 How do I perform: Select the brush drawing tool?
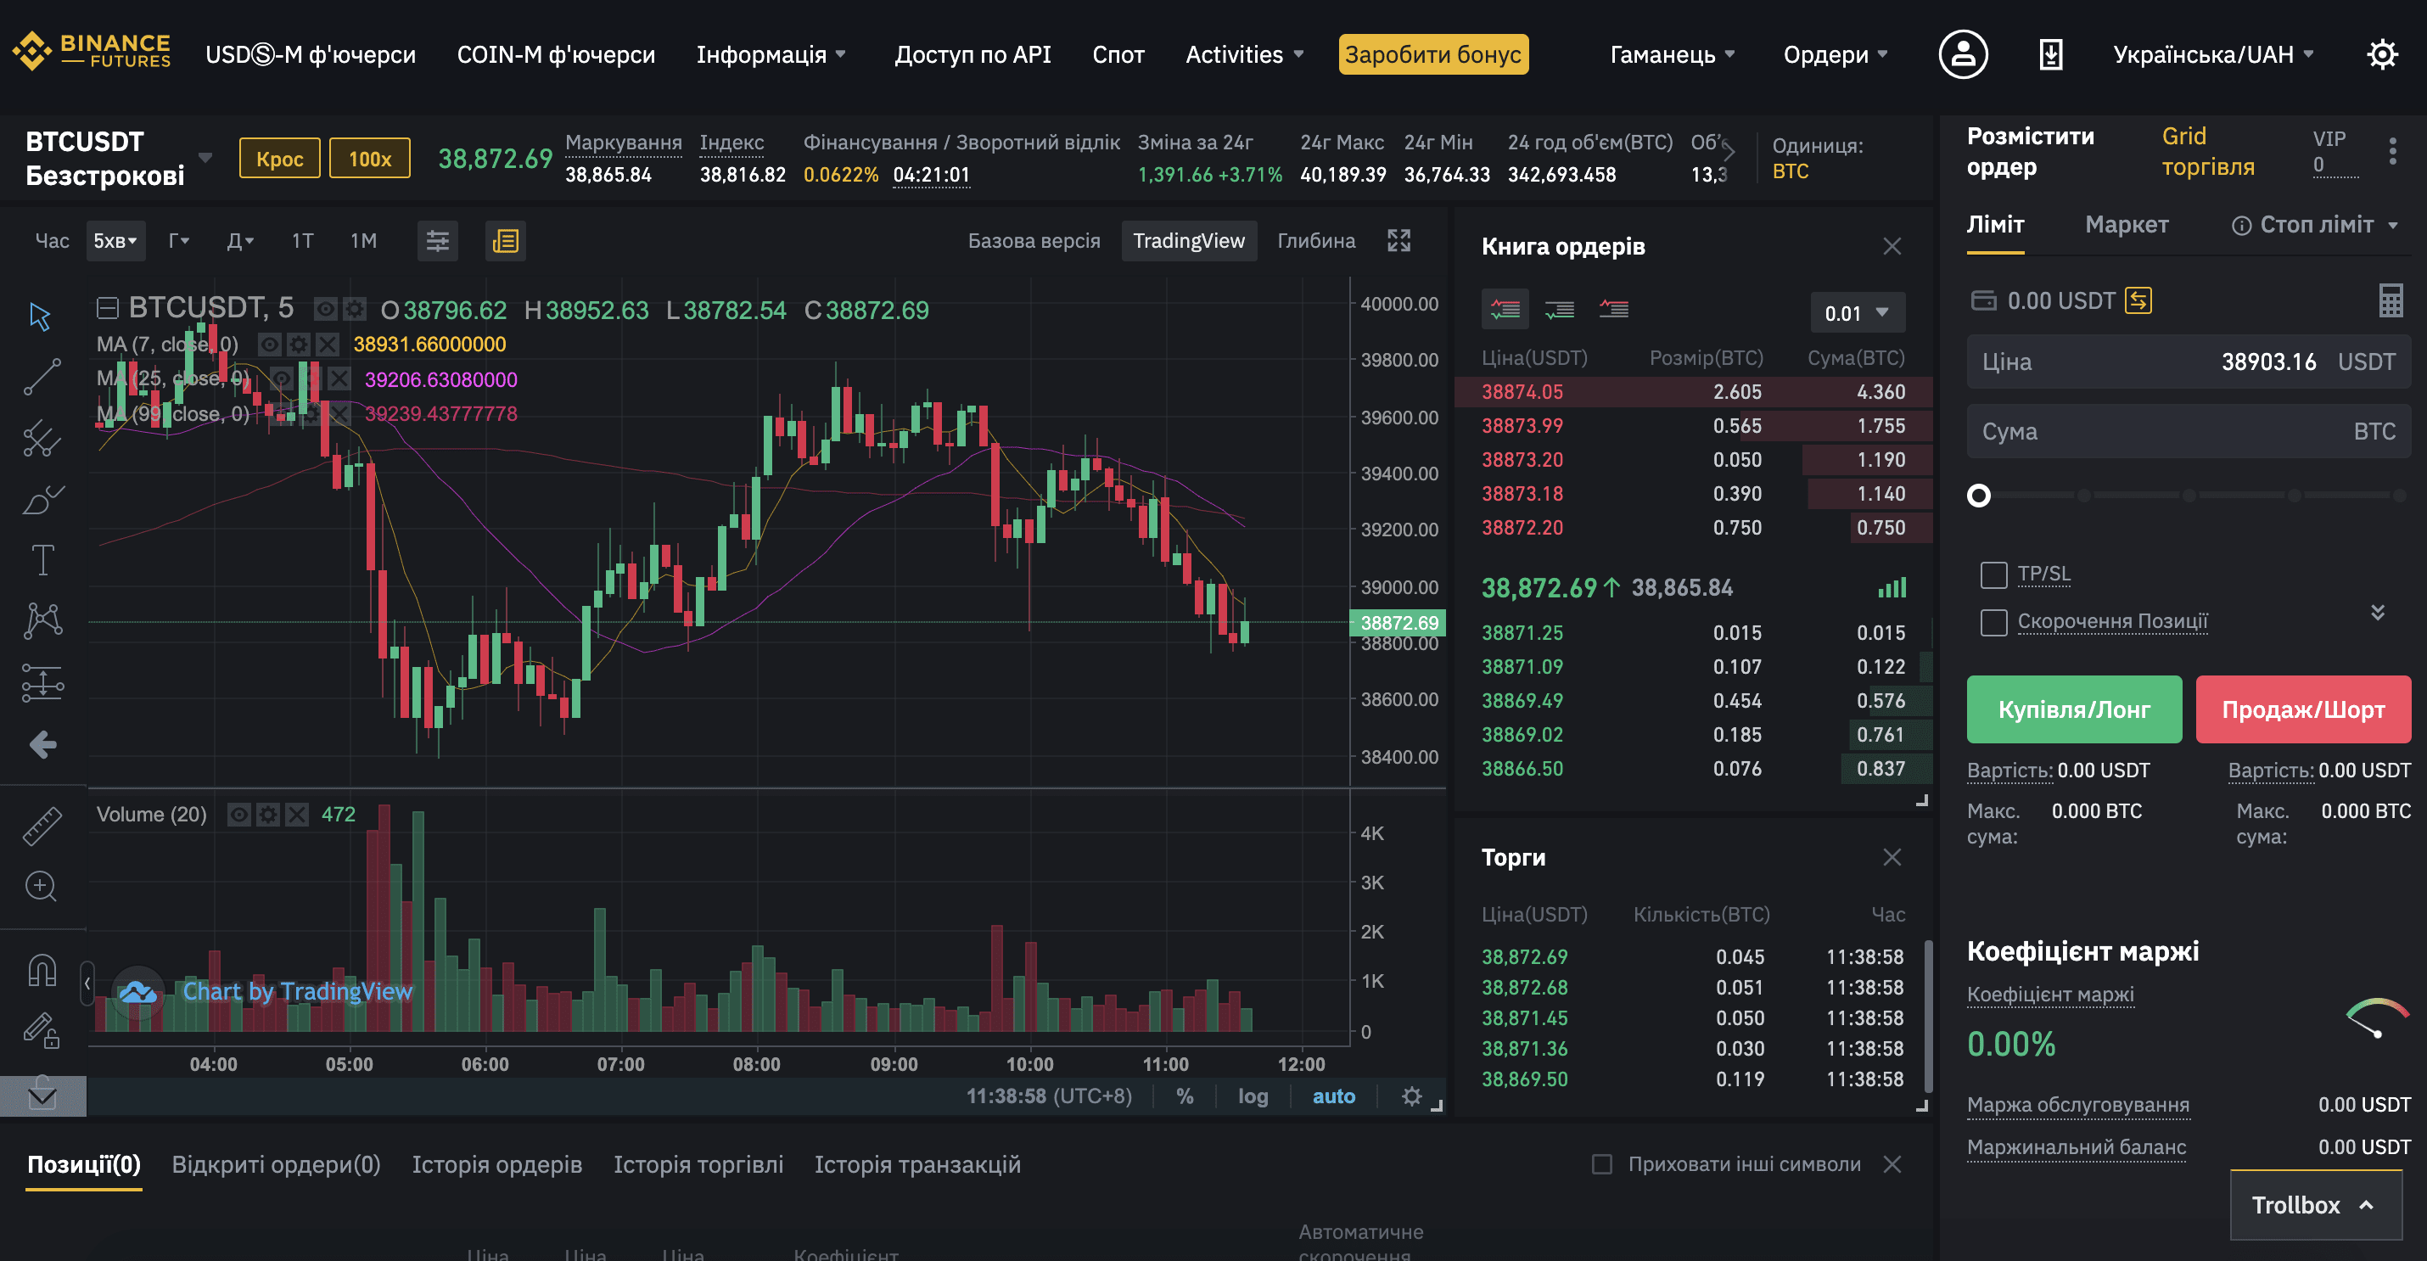click(42, 499)
